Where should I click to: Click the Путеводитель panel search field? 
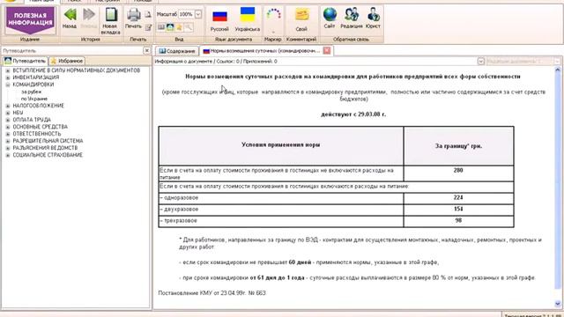click(72, 51)
